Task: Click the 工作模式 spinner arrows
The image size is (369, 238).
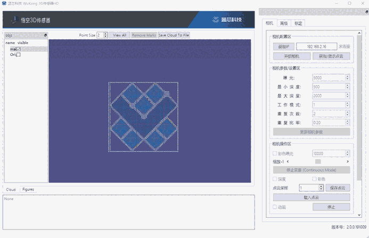Action: pos(347,104)
